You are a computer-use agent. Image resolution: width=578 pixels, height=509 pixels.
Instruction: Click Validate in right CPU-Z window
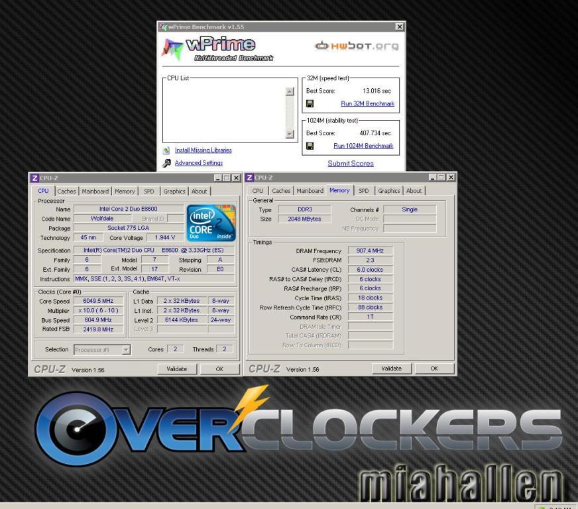tap(392, 368)
